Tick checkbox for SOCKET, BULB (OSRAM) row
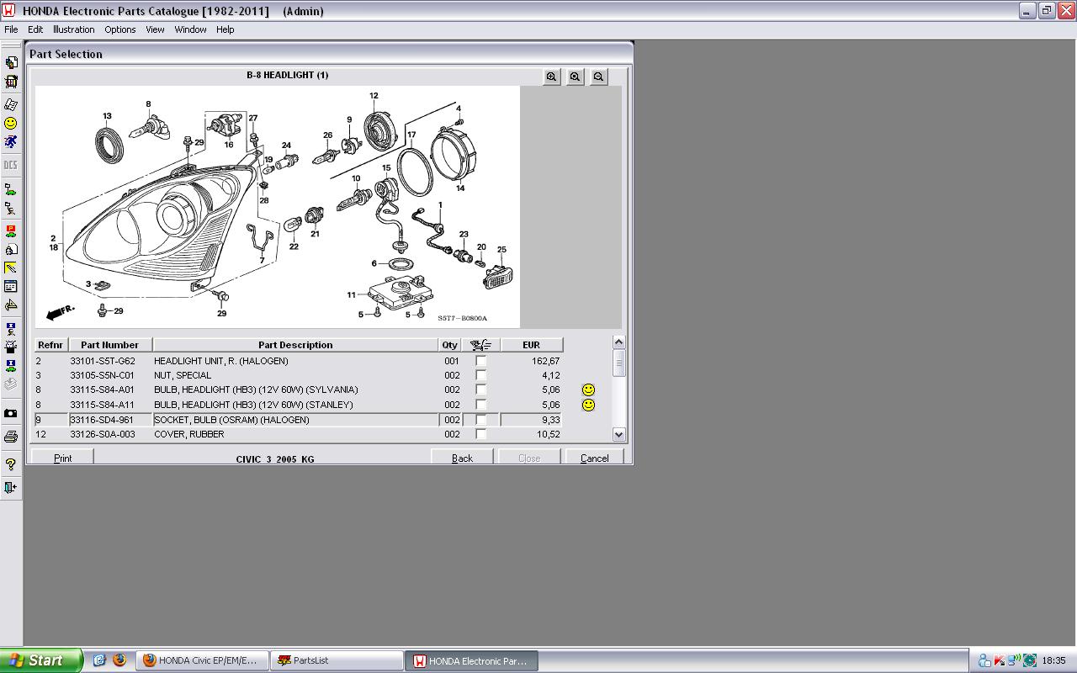The height and width of the screenshot is (673, 1077). click(481, 420)
